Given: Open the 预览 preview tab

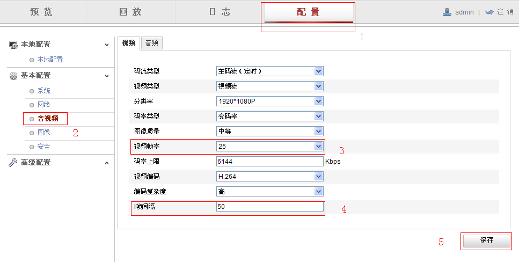Looking at the screenshot, I should [41, 12].
